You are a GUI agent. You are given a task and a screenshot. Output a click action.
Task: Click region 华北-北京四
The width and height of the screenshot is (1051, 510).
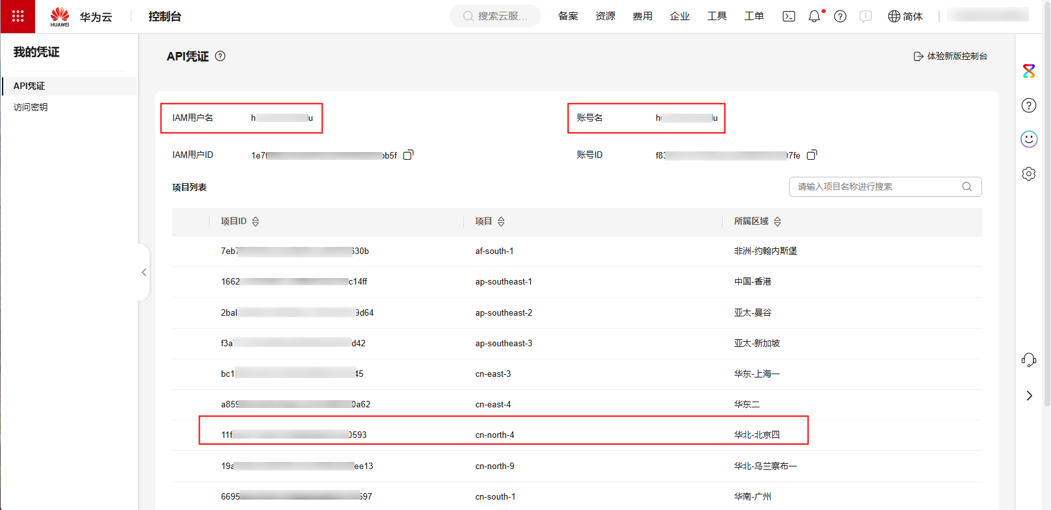[x=757, y=435]
